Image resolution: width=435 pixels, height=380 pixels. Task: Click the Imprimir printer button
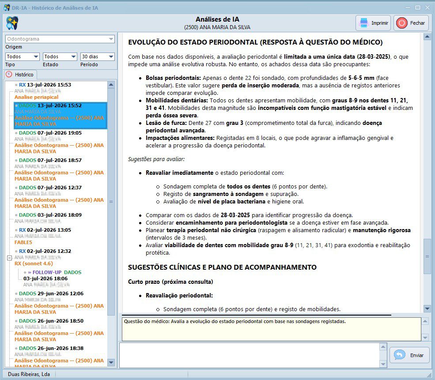tap(373, 23)
